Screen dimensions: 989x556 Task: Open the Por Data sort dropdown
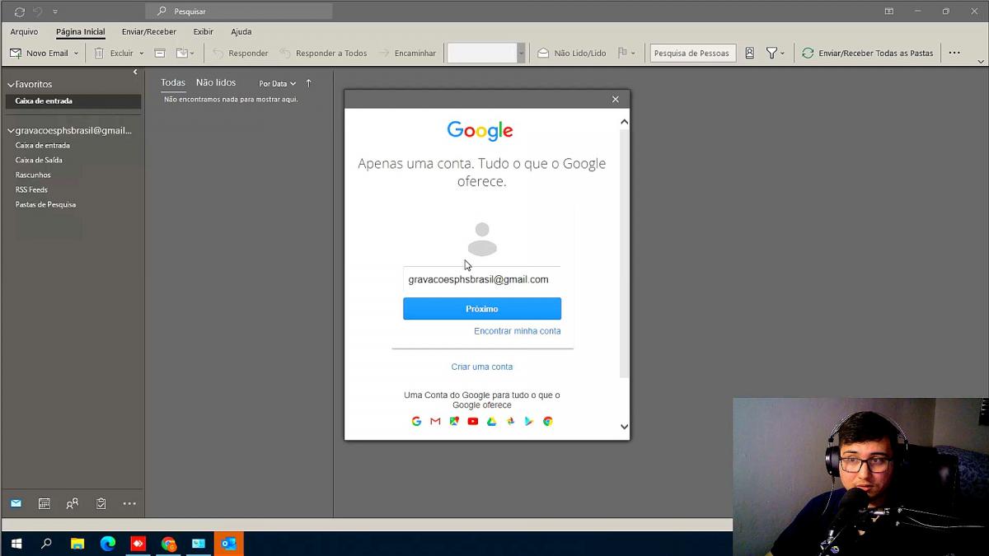(277, 83)
